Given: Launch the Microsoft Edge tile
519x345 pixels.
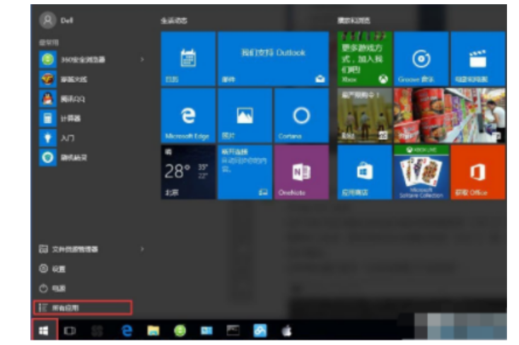Looking at the screenshot, I should (188, 115).
